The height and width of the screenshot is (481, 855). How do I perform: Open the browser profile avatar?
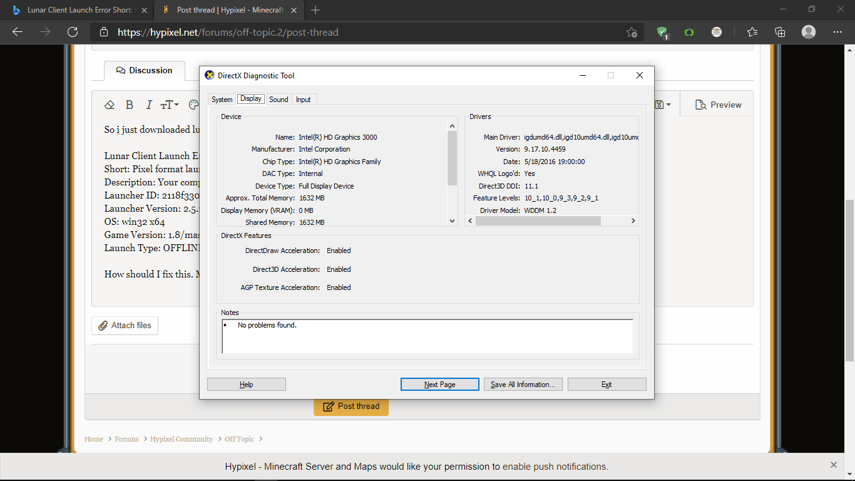coord(809,32)
